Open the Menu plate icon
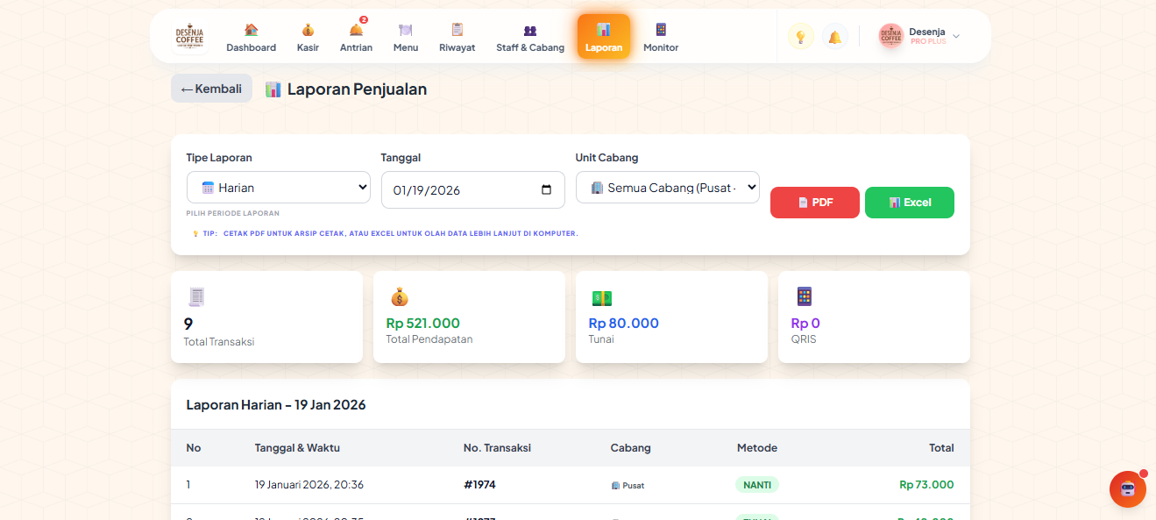This screenshot has width=1156, height=520. 405,30
